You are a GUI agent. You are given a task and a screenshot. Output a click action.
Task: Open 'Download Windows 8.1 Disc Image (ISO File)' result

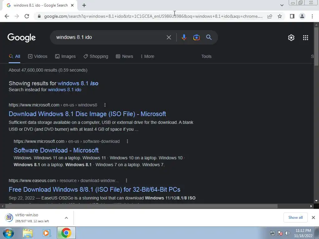click(87, 114)
